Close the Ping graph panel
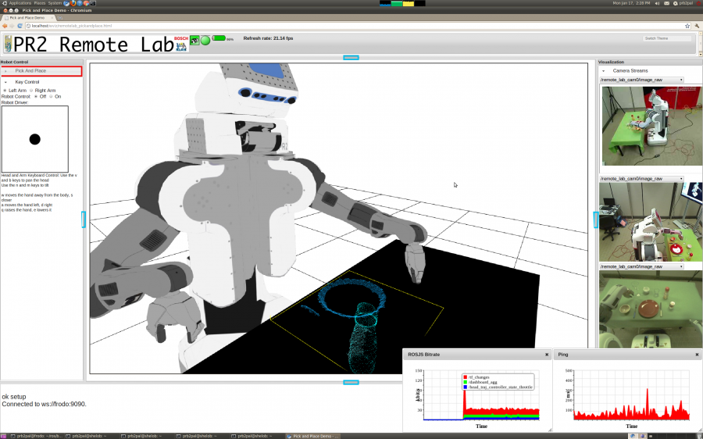This screenshot has width=703, height=439. pos(697,355)
